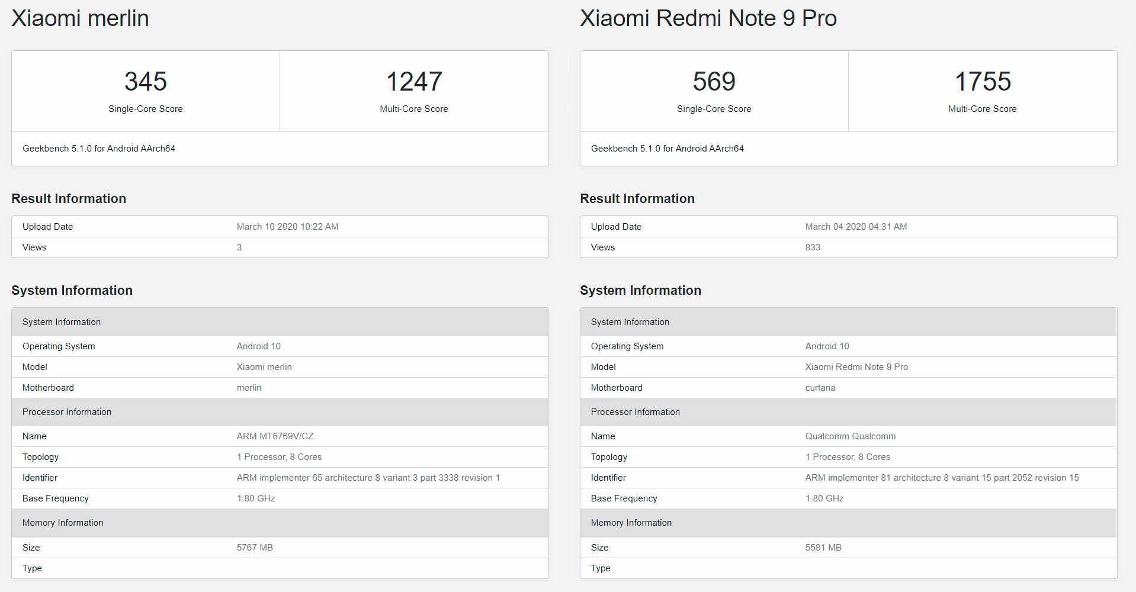Click the 1755 multi-core score
The height and width of the screenshot is (592, 1136).
(x=983, y=82)
